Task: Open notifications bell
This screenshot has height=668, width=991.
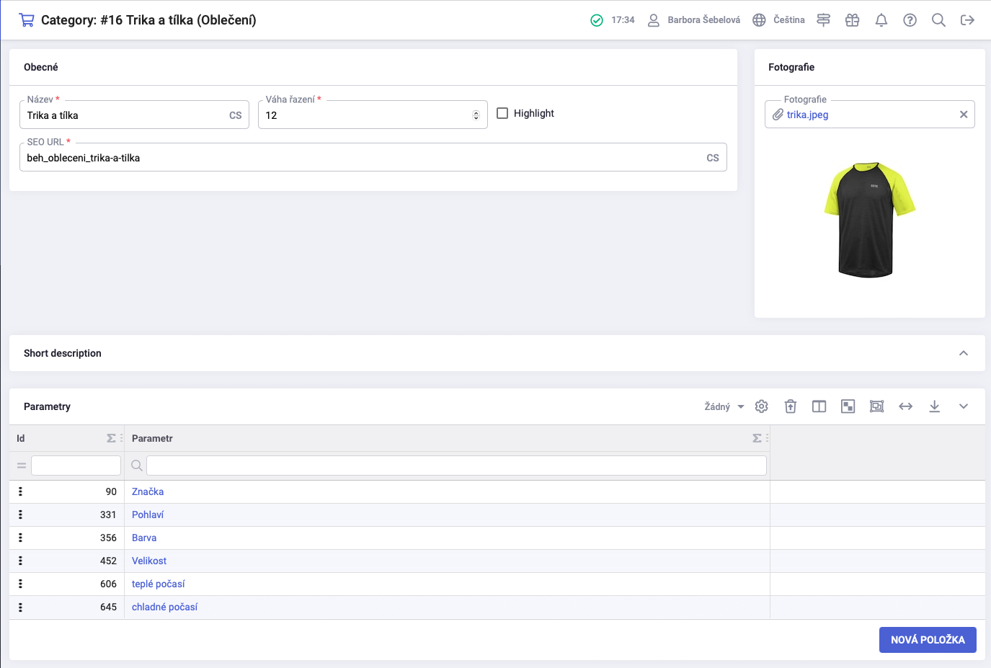Action: [881, 20]
